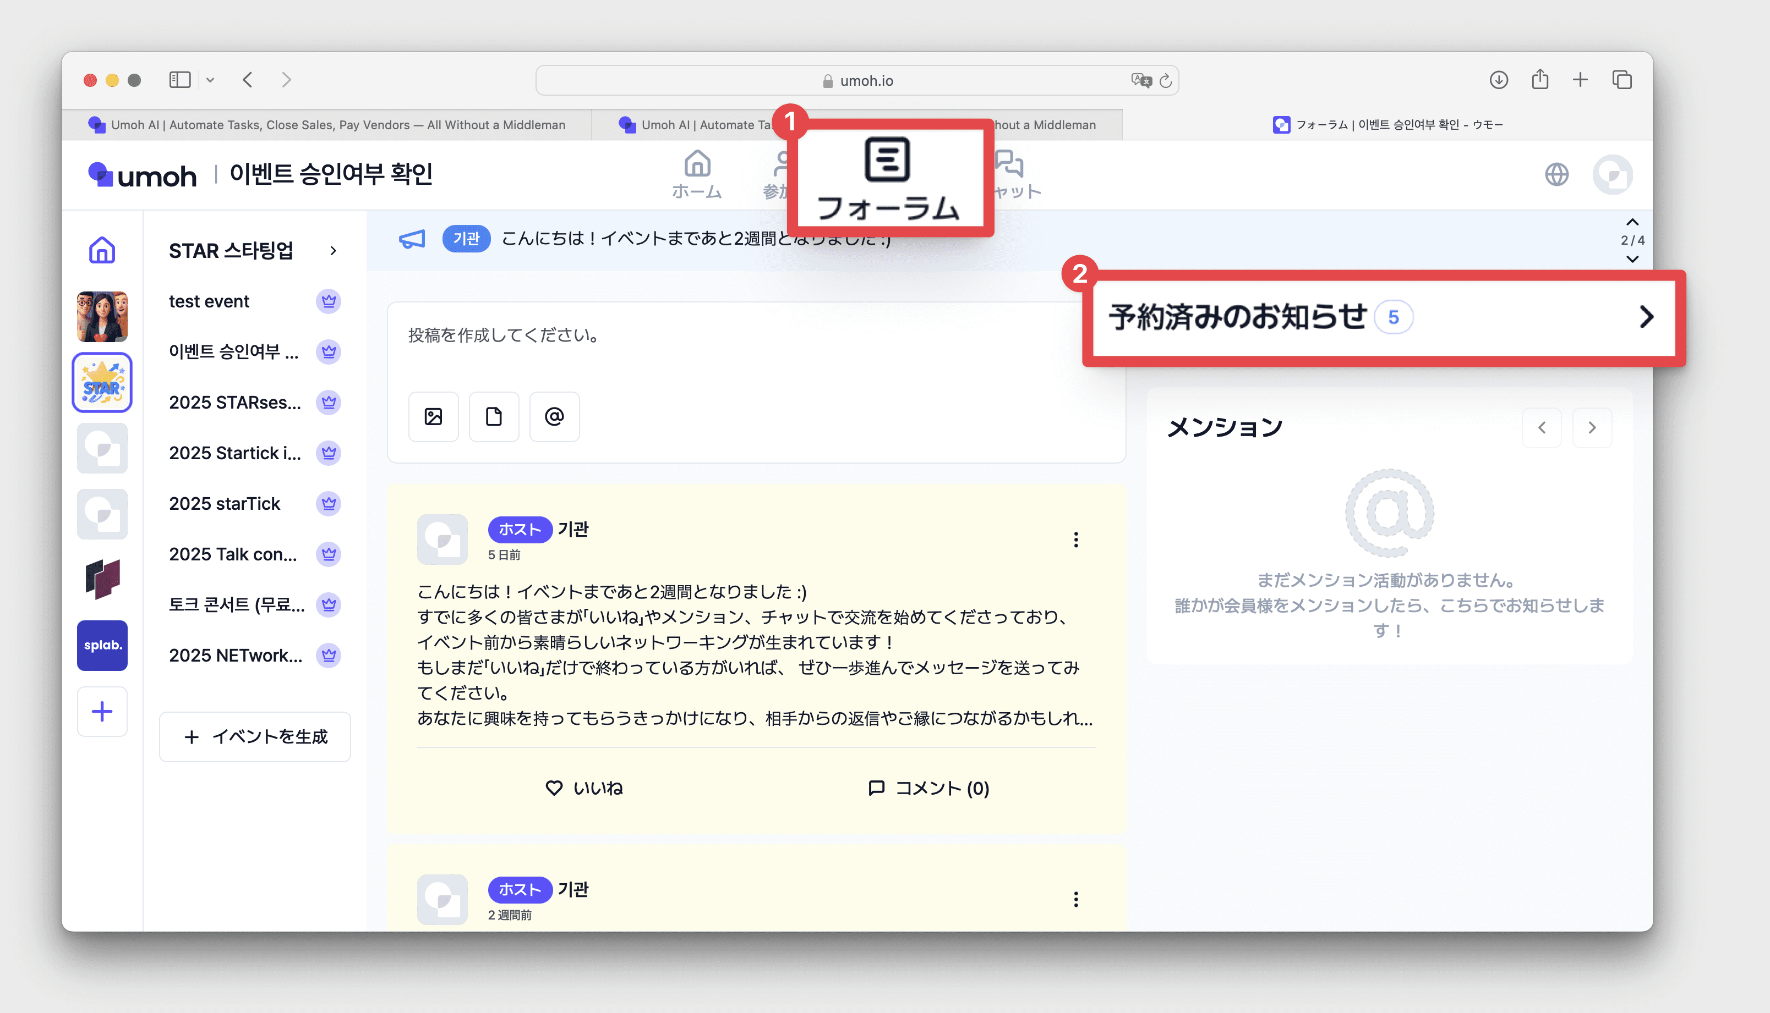Click the plus icon to add workspace

coord(102,711)
